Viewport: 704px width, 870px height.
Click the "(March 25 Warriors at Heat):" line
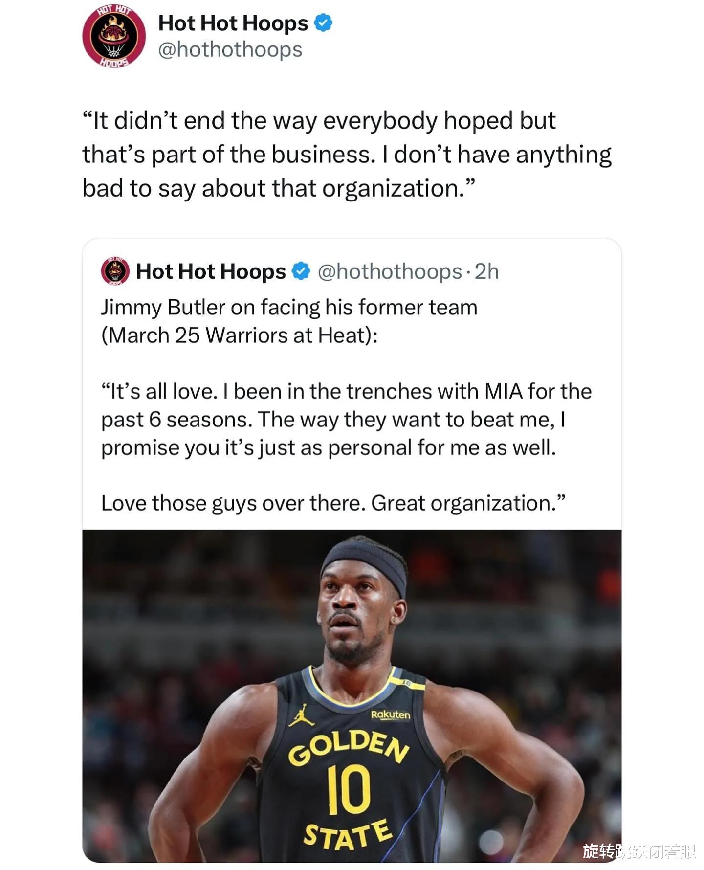click(x=239, y=336)
